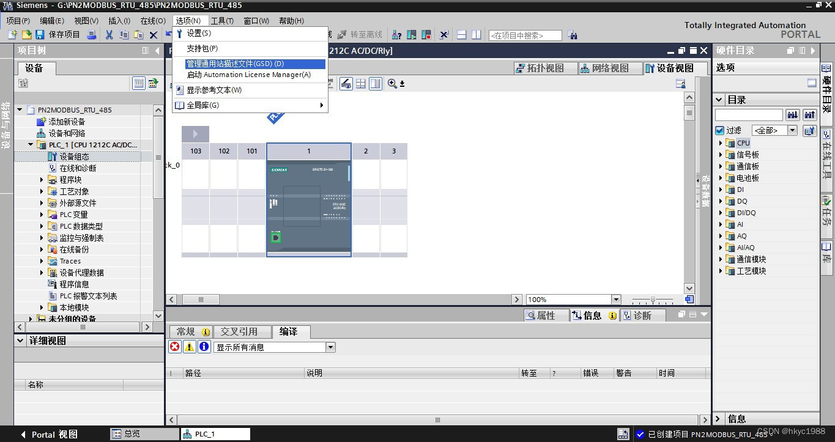835x442 pixels.
Task: Click the hardware catalog search field
Action: coord(749,115)
